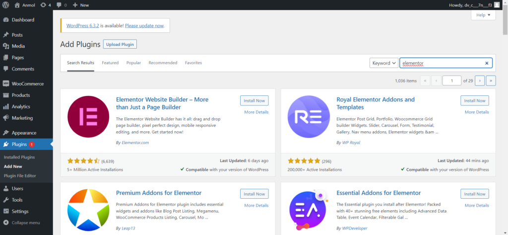The width and height of the screenshot is (508, 235).
Task: Select Add New submenu item
Action: click(x=13, y=166)
